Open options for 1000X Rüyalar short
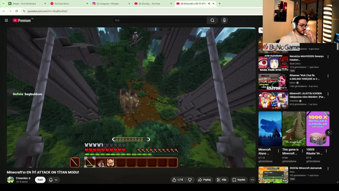This screenshot has height=191, width=339. click(326, 151)
